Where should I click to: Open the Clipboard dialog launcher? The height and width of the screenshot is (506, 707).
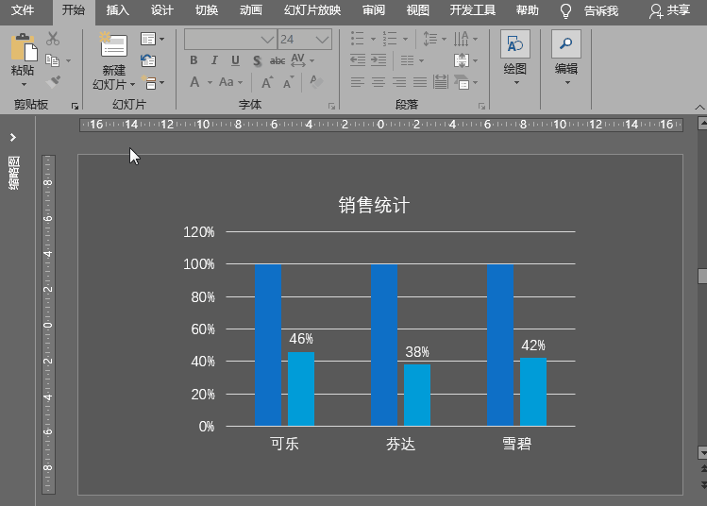pos(75,106)
